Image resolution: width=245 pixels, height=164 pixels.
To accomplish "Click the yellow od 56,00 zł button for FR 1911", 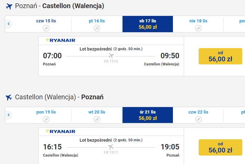I will point(220,147).
